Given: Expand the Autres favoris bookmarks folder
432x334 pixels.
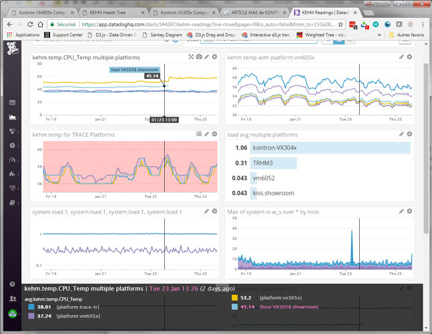Looking at the screenshot, I should 407,35.
